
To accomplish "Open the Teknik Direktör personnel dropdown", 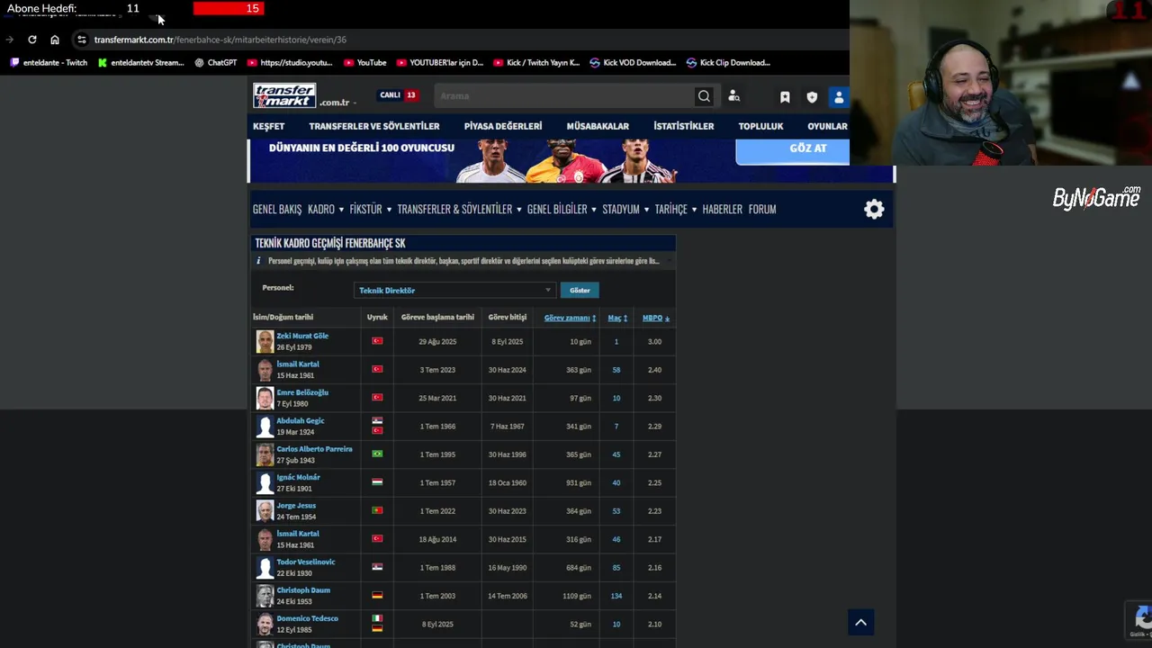I will point(454,290).
